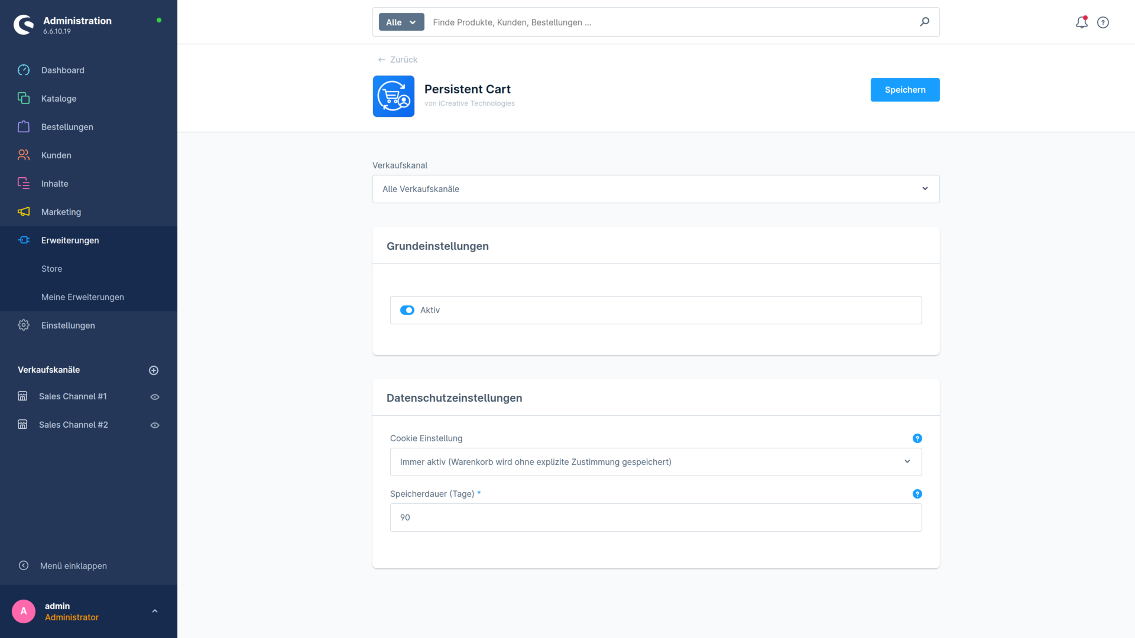This screenshot has height=638, width=1135.
Task: Open the help question mark icon
Action: coord(1103,22)
